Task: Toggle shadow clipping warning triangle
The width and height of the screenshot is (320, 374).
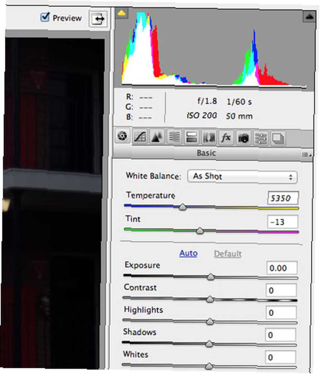Action: (121, 13)
